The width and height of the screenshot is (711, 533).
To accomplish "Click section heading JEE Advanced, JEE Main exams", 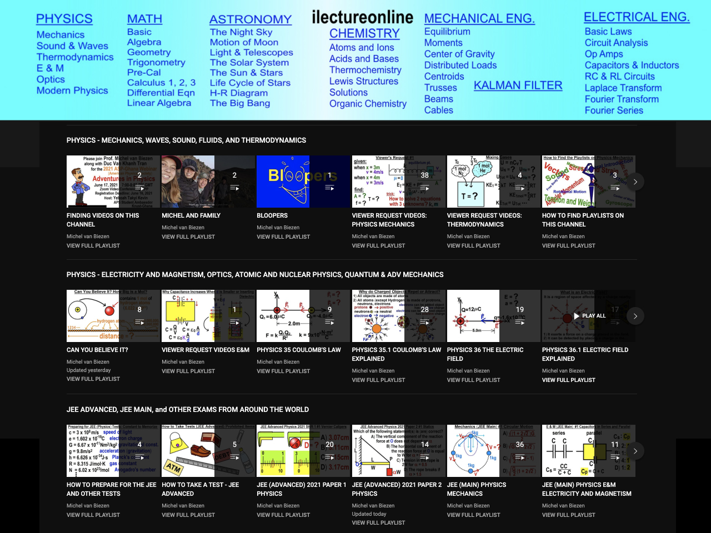I will coord(188,410).
